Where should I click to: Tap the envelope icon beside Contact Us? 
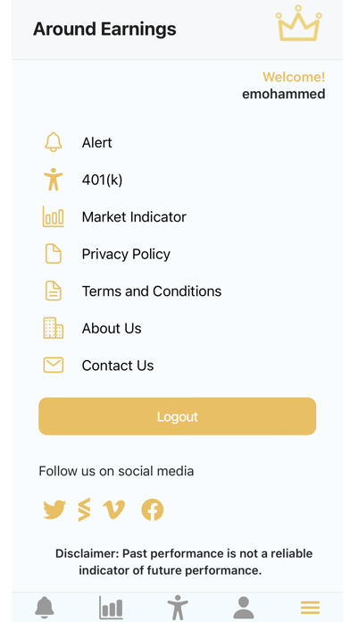(53, 366)
